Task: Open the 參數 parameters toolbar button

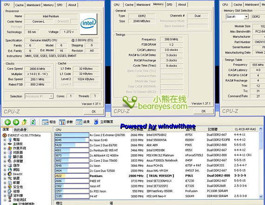Action: tap(66, 122)
